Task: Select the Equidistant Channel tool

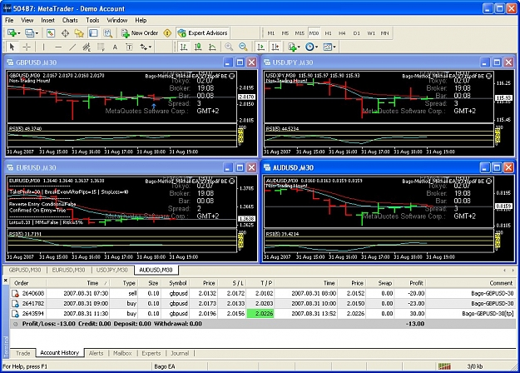Action: point(87,47)
